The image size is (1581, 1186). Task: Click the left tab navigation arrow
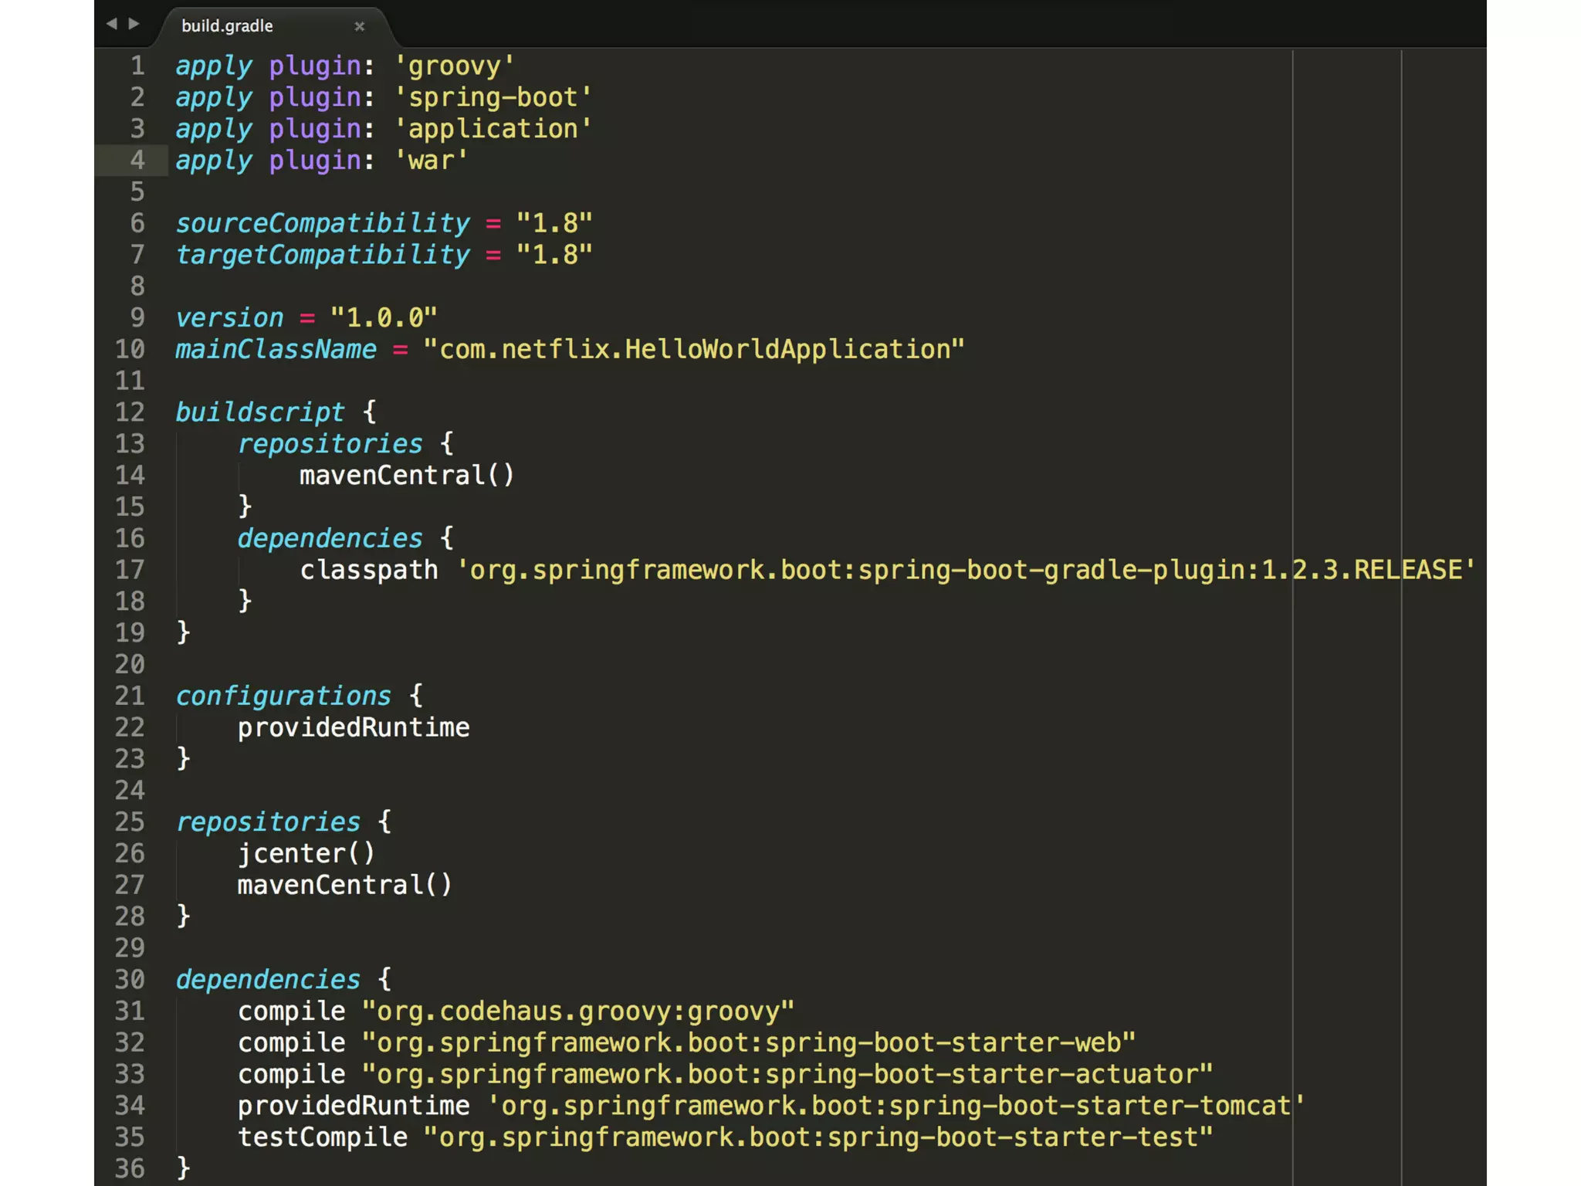tap(112, 24)
